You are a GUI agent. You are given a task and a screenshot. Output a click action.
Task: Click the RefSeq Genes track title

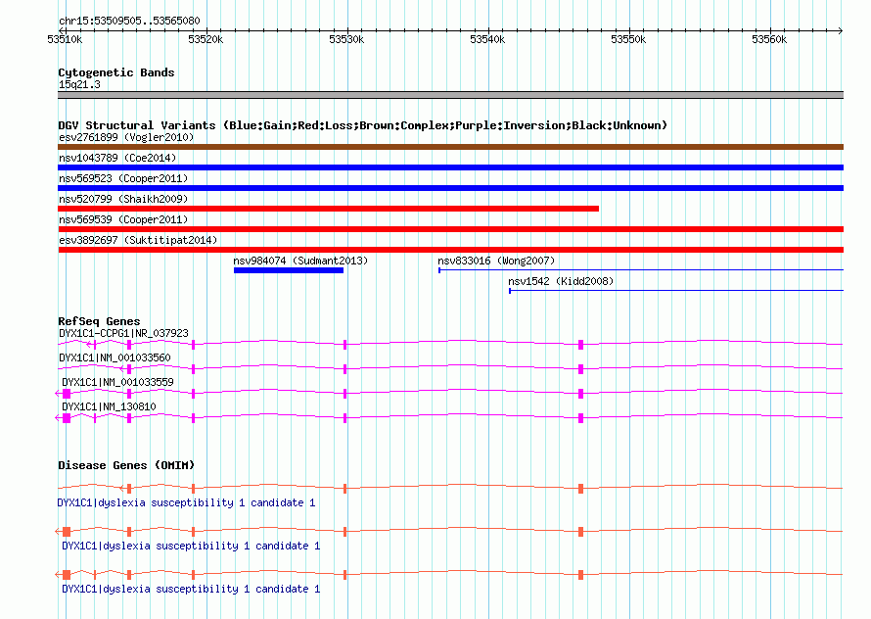tap(99, 321)
